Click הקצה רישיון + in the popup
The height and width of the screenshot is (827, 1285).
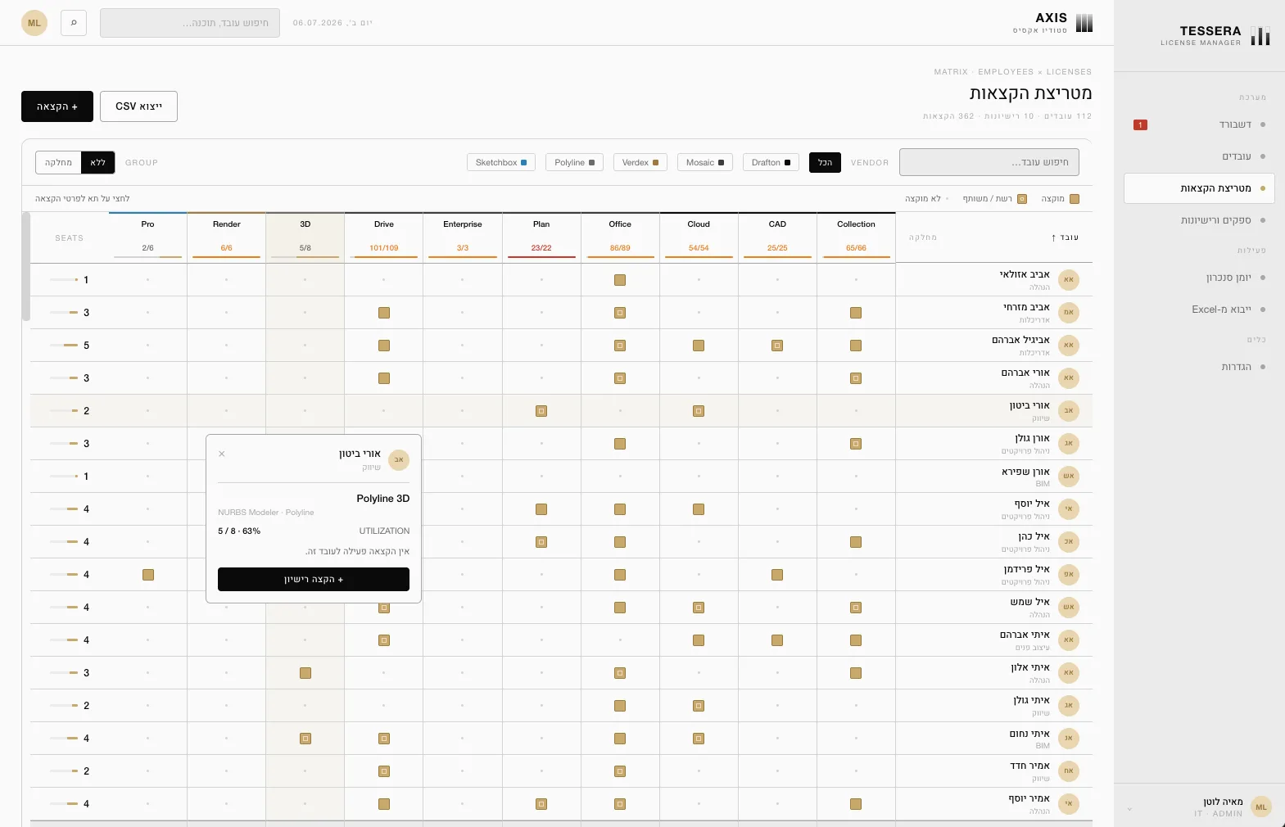pyautogui.click(x=314, y=579)
